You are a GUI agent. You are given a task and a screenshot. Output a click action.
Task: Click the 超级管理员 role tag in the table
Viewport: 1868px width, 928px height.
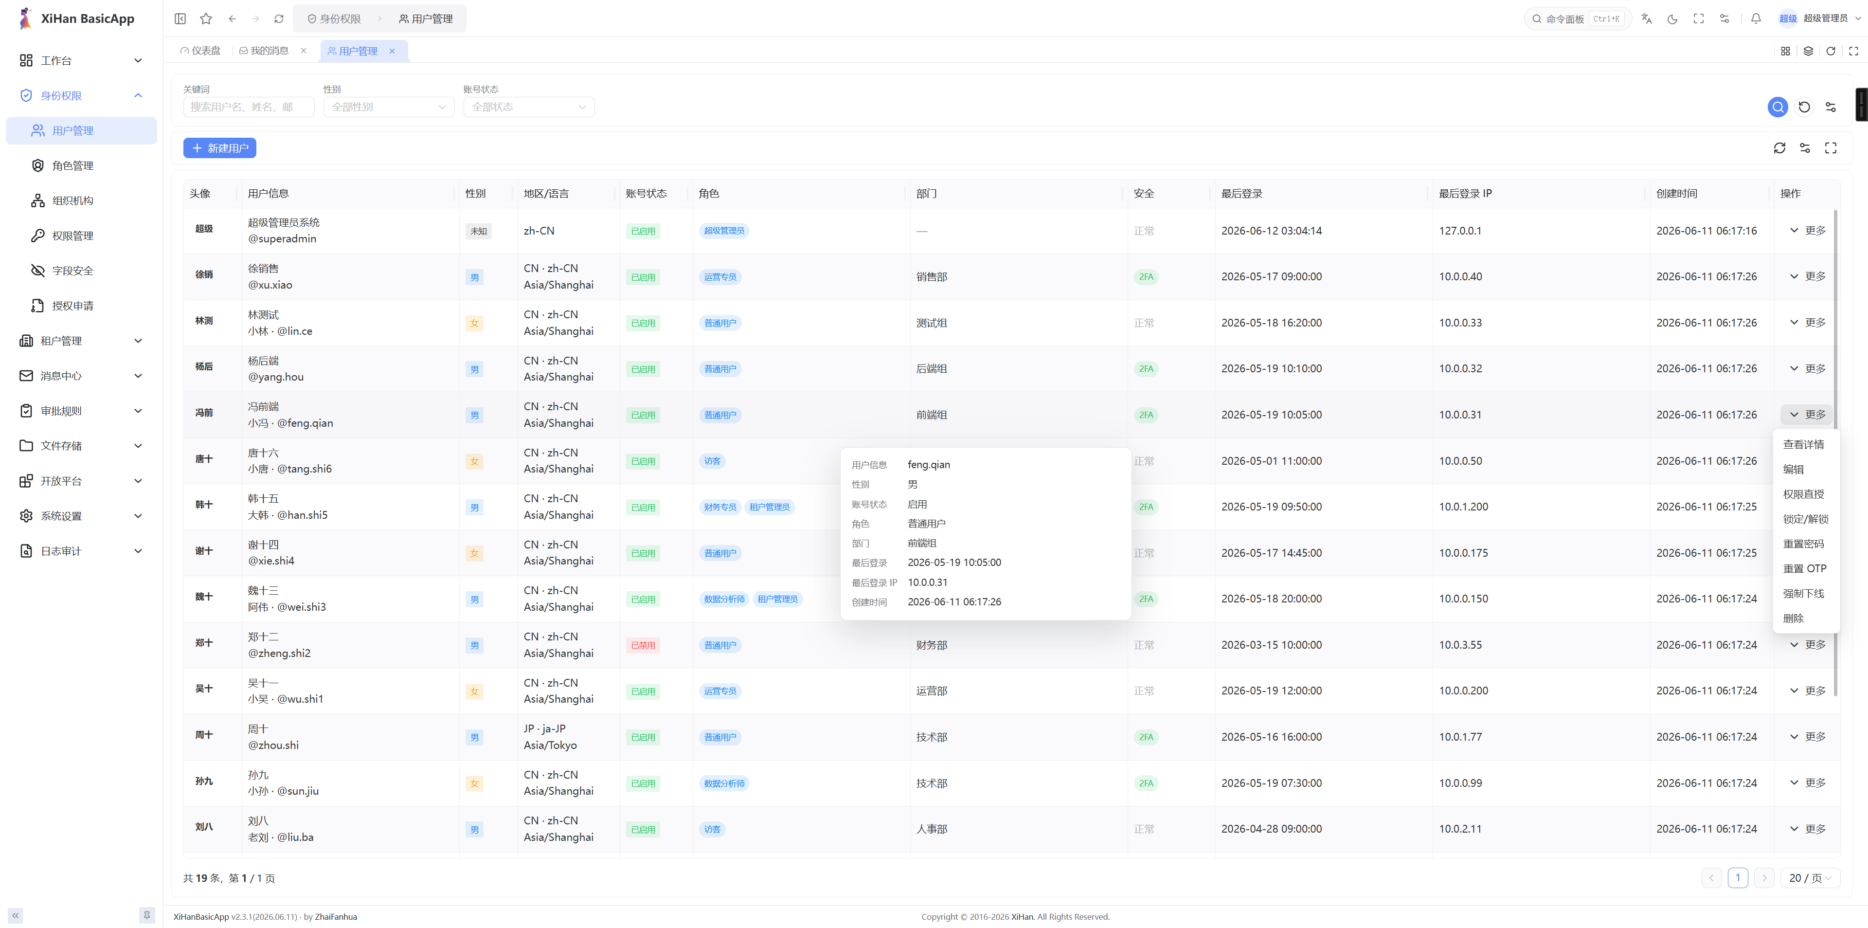[724, 231]
